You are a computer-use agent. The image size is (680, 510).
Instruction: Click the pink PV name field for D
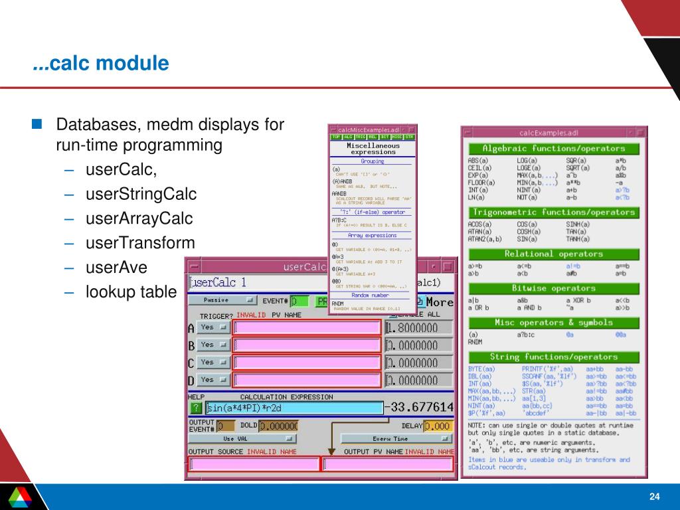tap(307, 381)
